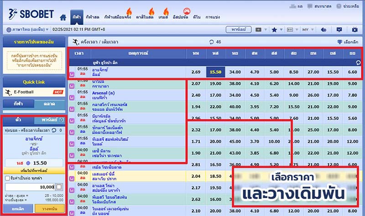The image size is (365, 216).
Task: Open stats icon for พีเอสวี ไอนด์โฮเฟ่น match
Action: tap(72, 201)
